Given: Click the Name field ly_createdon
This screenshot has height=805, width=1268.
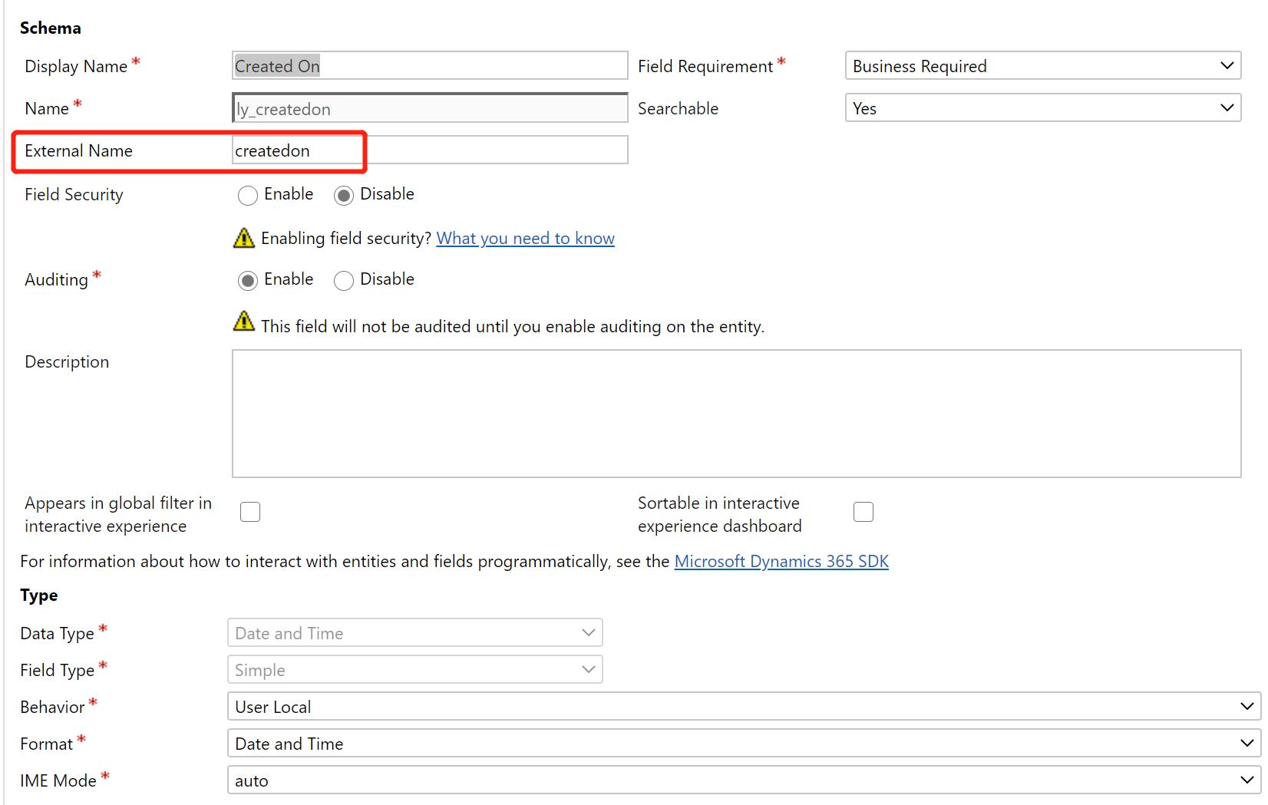Looking at the screenshot, I should 430,108.
